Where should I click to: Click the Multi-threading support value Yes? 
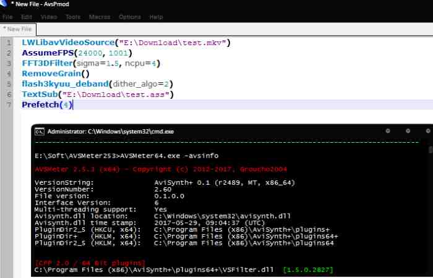pyautogui.click(x=160, y=209)
